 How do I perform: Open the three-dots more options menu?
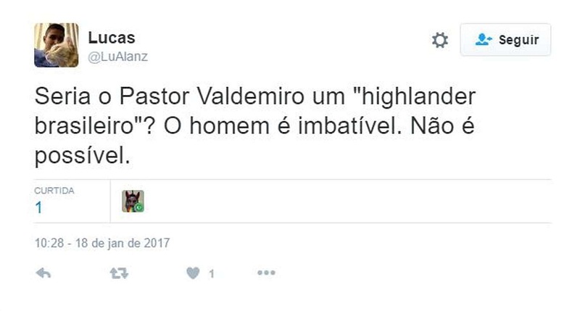[x=266, y=273]
